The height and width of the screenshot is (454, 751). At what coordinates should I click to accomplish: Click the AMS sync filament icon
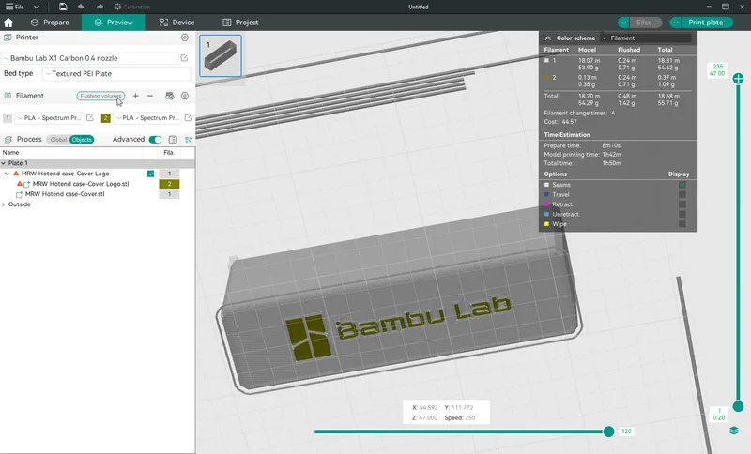click(x=170, y=96)
